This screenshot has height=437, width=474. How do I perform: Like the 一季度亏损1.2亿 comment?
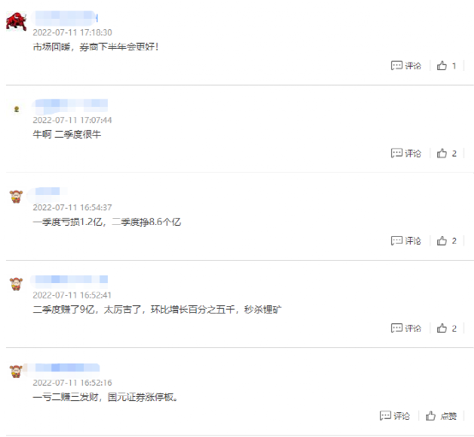[x=447, y=240]
